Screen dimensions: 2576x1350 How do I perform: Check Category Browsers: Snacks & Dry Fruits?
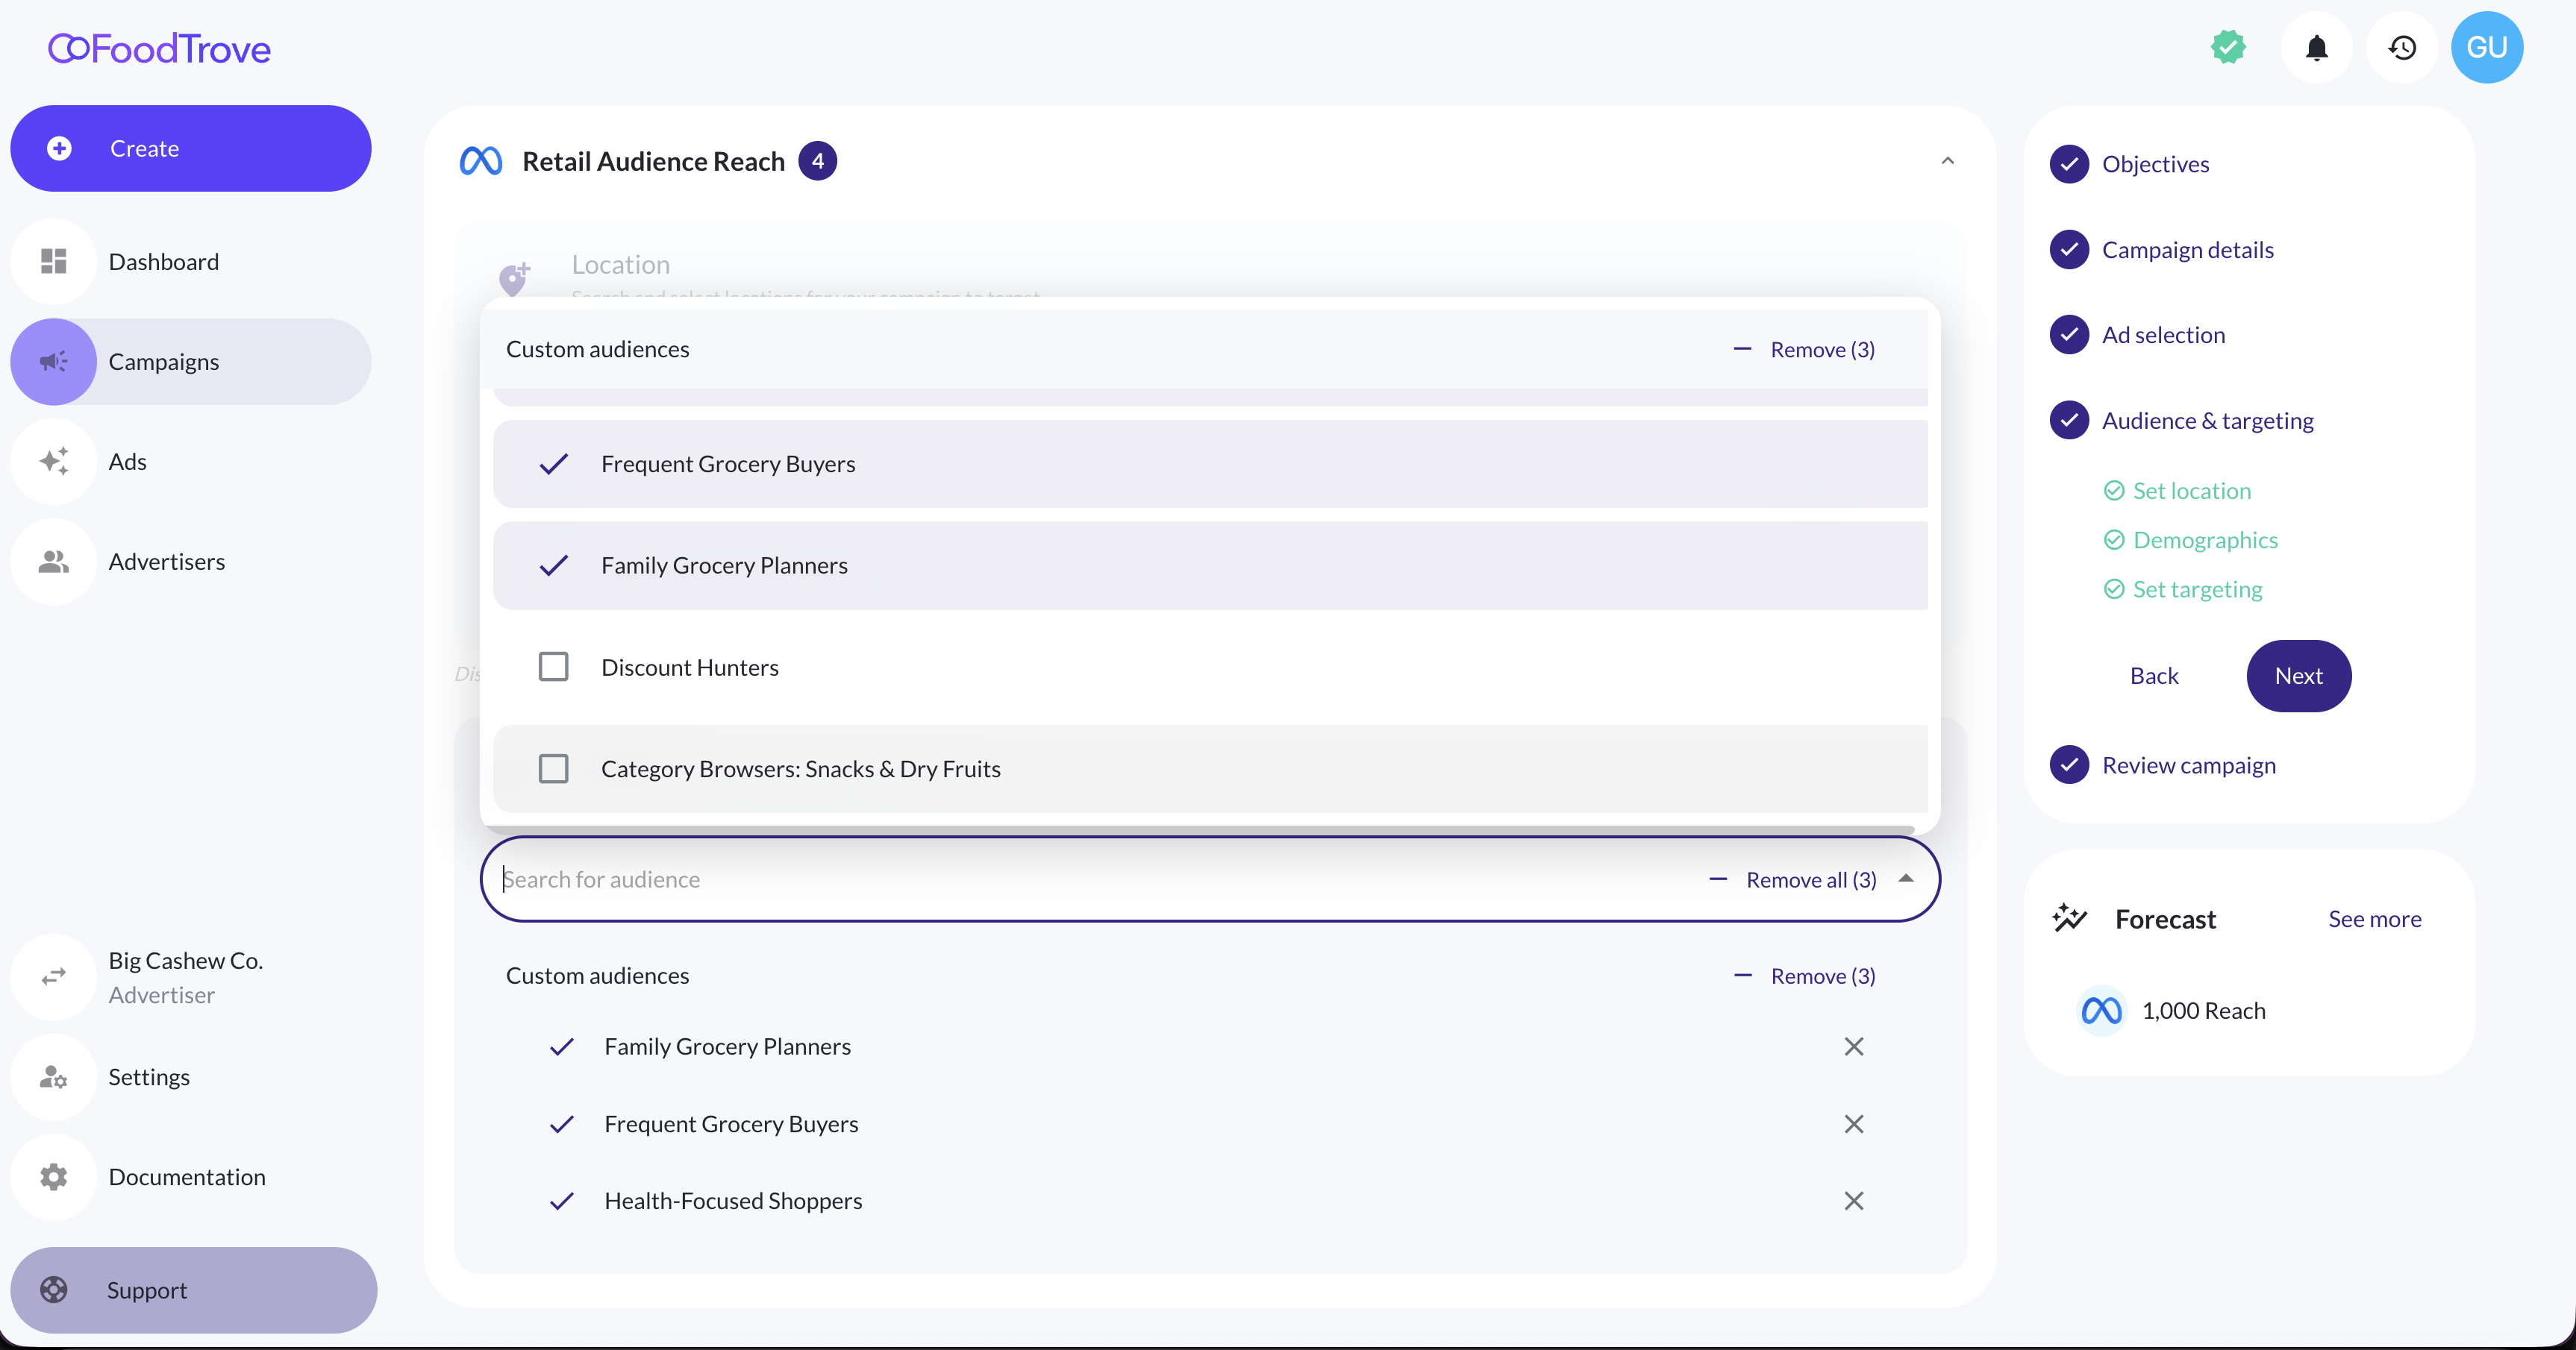tap(553, 768)
